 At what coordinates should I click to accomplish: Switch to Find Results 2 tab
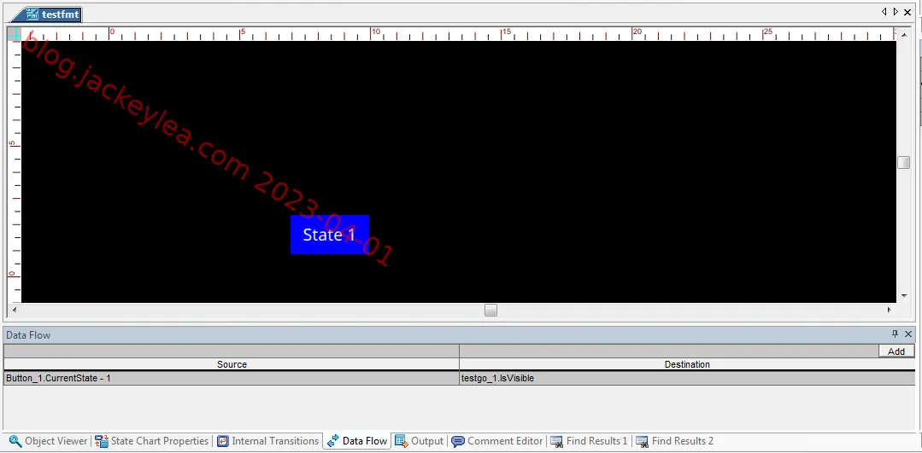tap(675, 441)
